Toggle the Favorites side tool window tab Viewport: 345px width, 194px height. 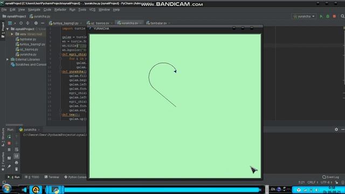3,162
